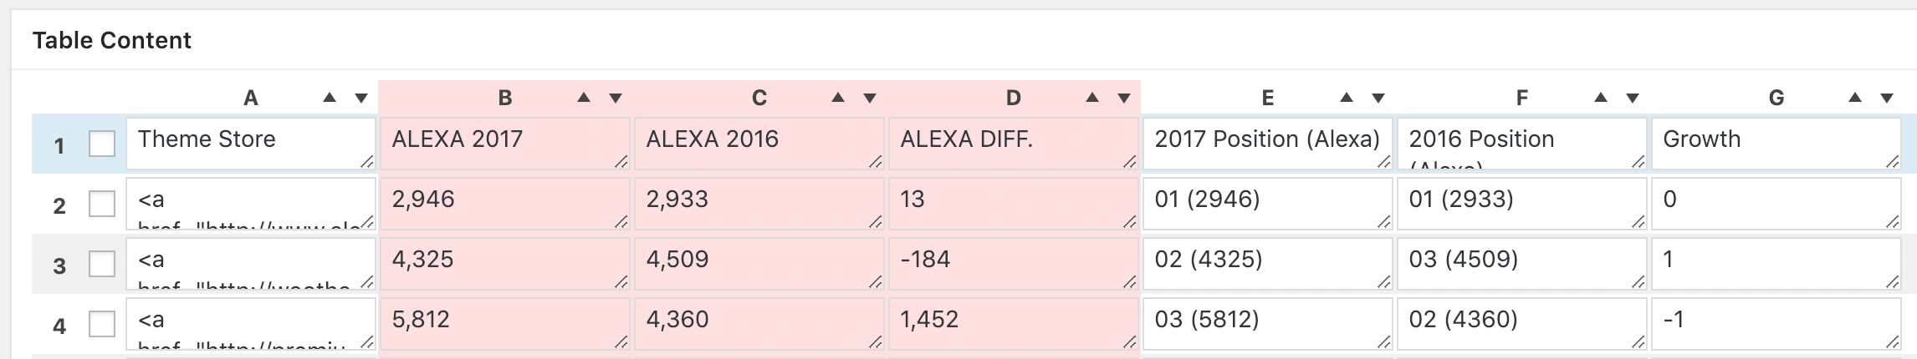
Task: Tick the checkbox for row 4
Action: (x=102, y=324)
